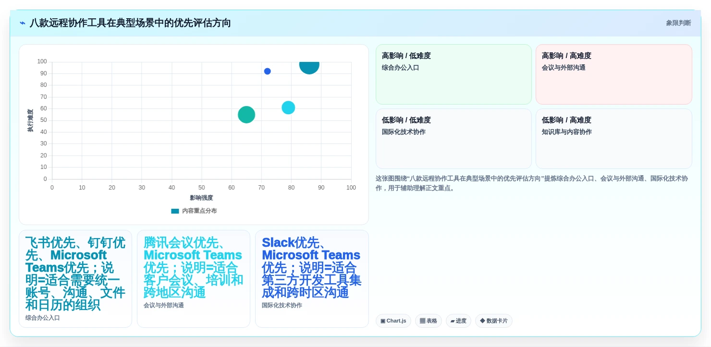This screenshot has width=711, height=347.
Task: Click the Chart.js tag
Action: 393,321
